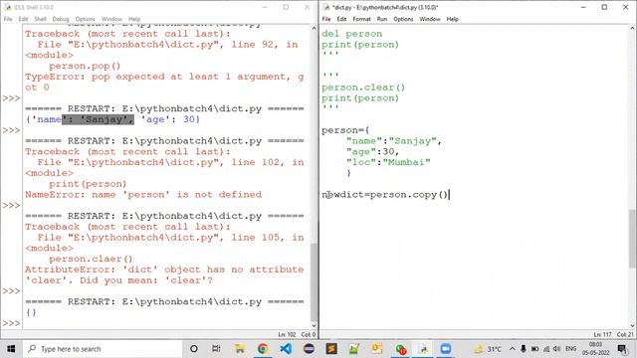The image size is (637, 358).
Task: Click last shell prompt >>> at bottom
Action: (x=11, y=323)
